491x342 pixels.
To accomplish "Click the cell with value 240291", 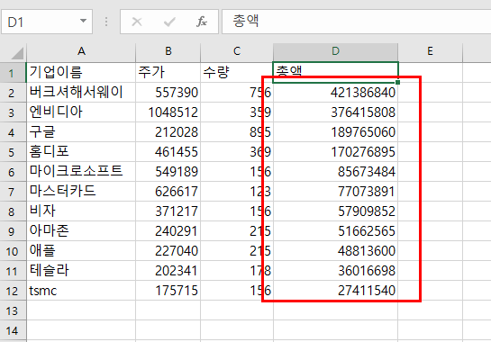I will tap(168, 231).
